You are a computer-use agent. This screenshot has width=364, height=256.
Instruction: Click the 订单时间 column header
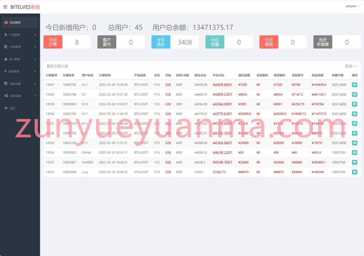[105, 75]
